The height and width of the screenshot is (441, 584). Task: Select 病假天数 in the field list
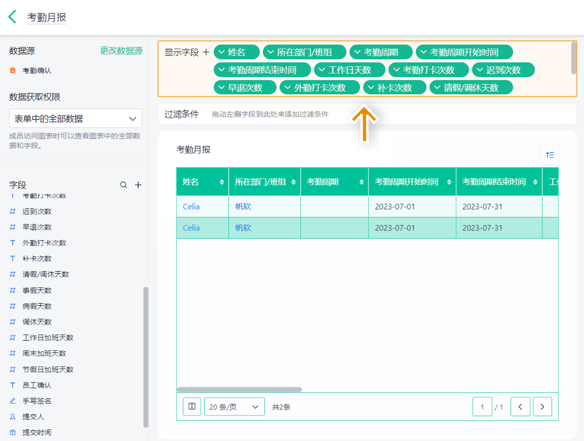coord(37,306)
